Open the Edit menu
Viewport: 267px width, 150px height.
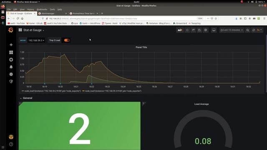(15, 9)
